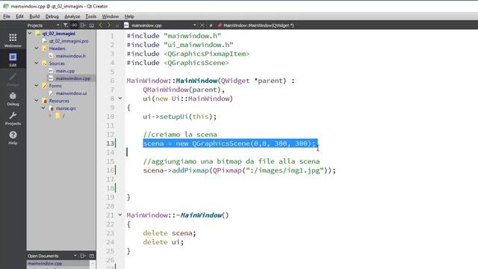478x269 pixels.
Task: Toggle synchronize with editor link icon
Action: (x=74, y=25)
